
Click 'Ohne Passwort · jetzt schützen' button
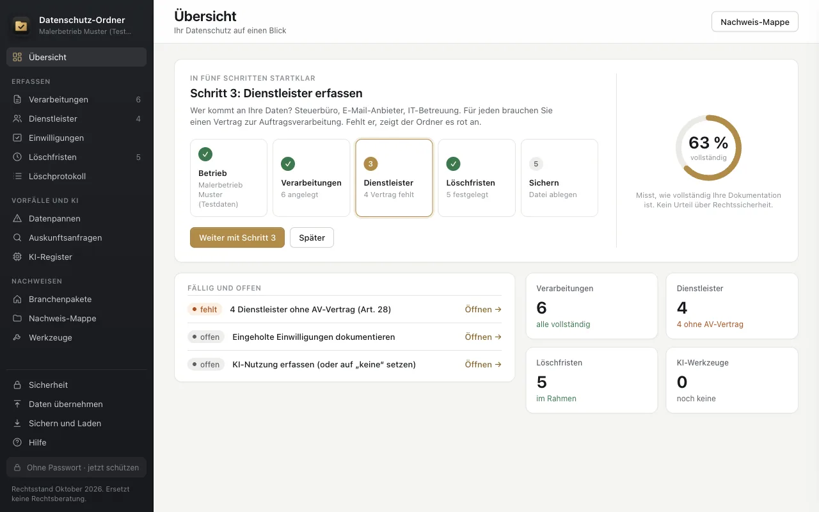(77, 467)
